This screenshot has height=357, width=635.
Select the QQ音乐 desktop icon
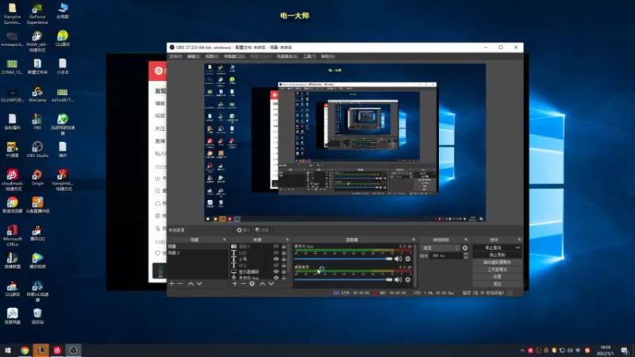(63, 38)
